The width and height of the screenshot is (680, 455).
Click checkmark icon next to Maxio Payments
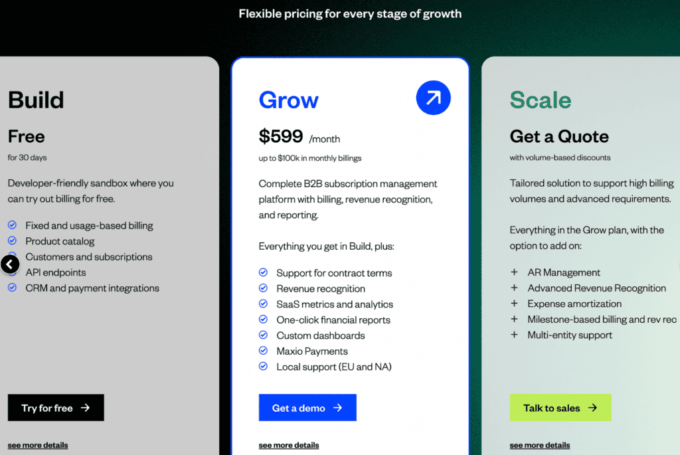263,351
